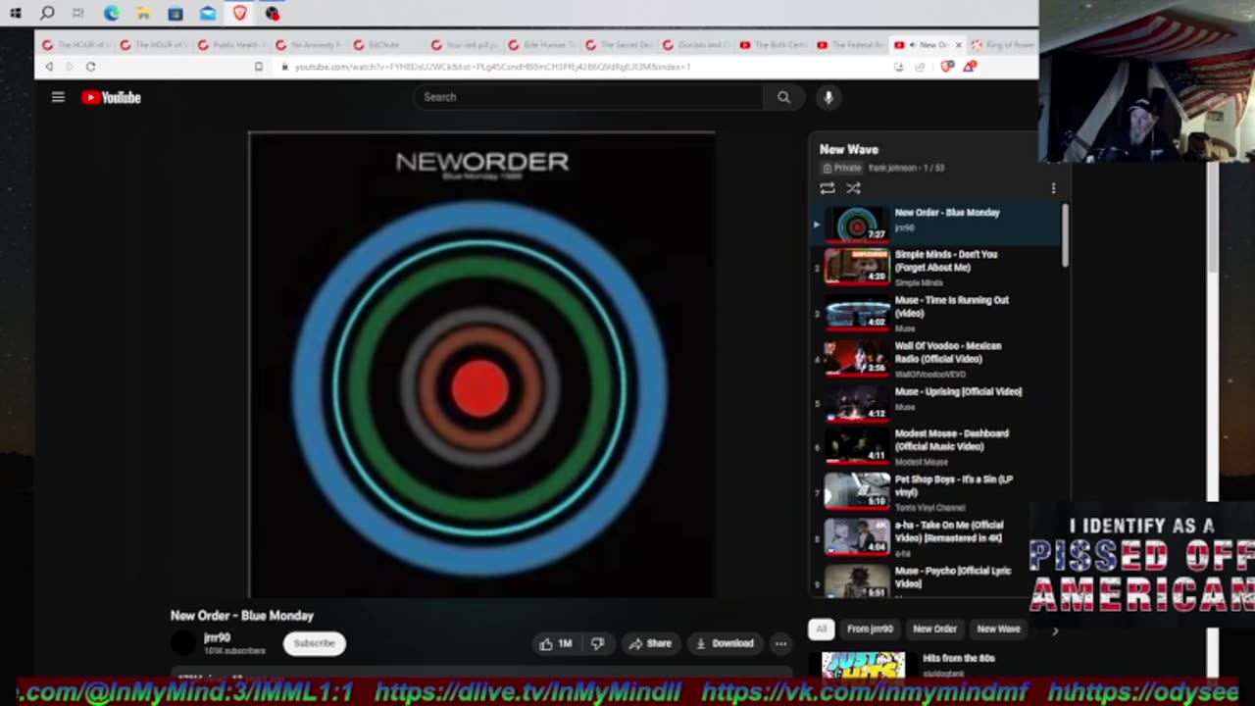Click Brave browser taskbar icon
1255x706 pixels.
240,14
